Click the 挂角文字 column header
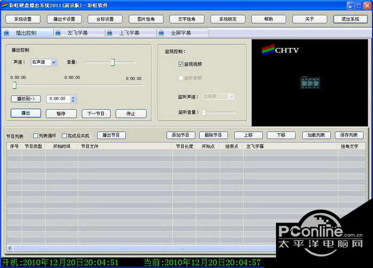The height and width of the screenshot is (268, 373). 352,147
